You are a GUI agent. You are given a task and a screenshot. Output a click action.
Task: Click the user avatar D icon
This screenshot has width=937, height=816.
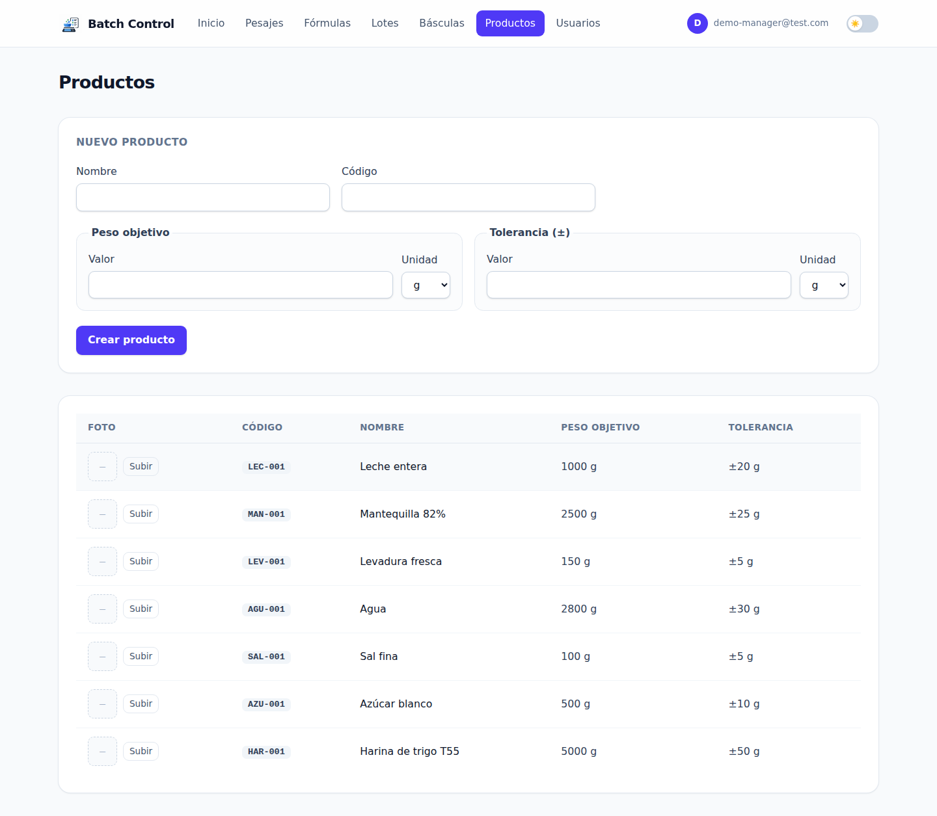point(698,23)
